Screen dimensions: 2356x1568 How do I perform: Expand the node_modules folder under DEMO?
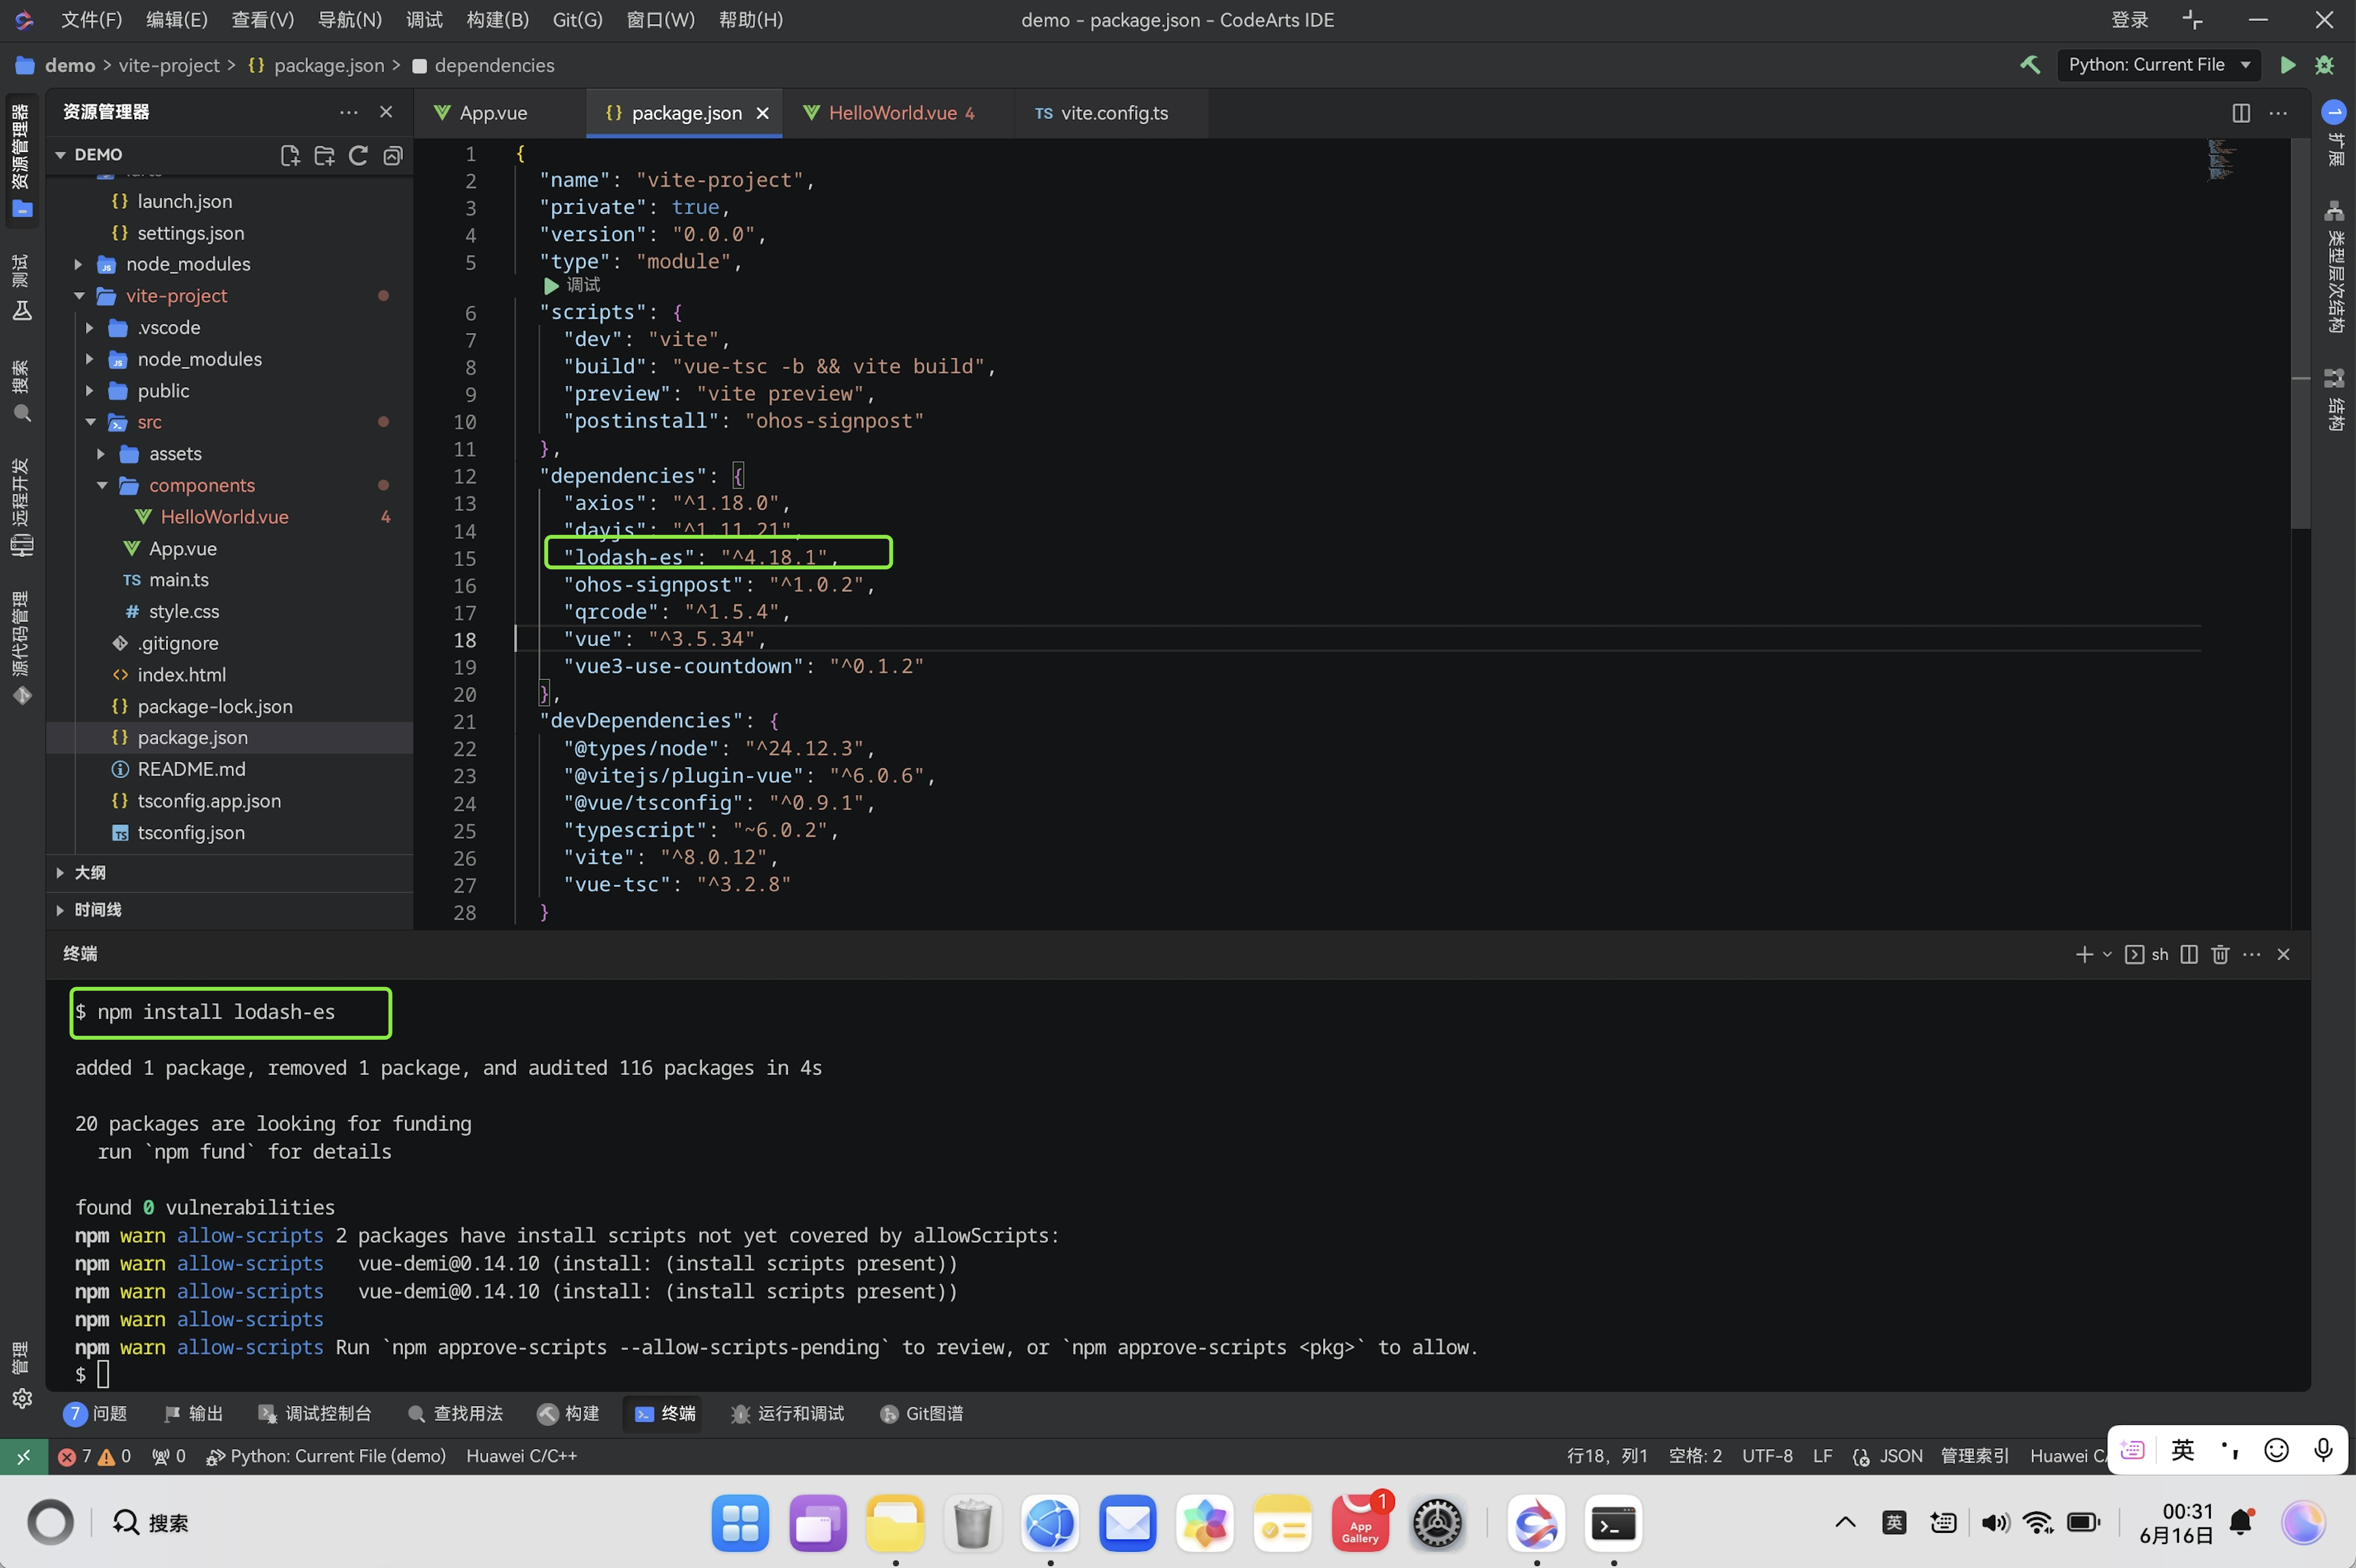point(78,264)
